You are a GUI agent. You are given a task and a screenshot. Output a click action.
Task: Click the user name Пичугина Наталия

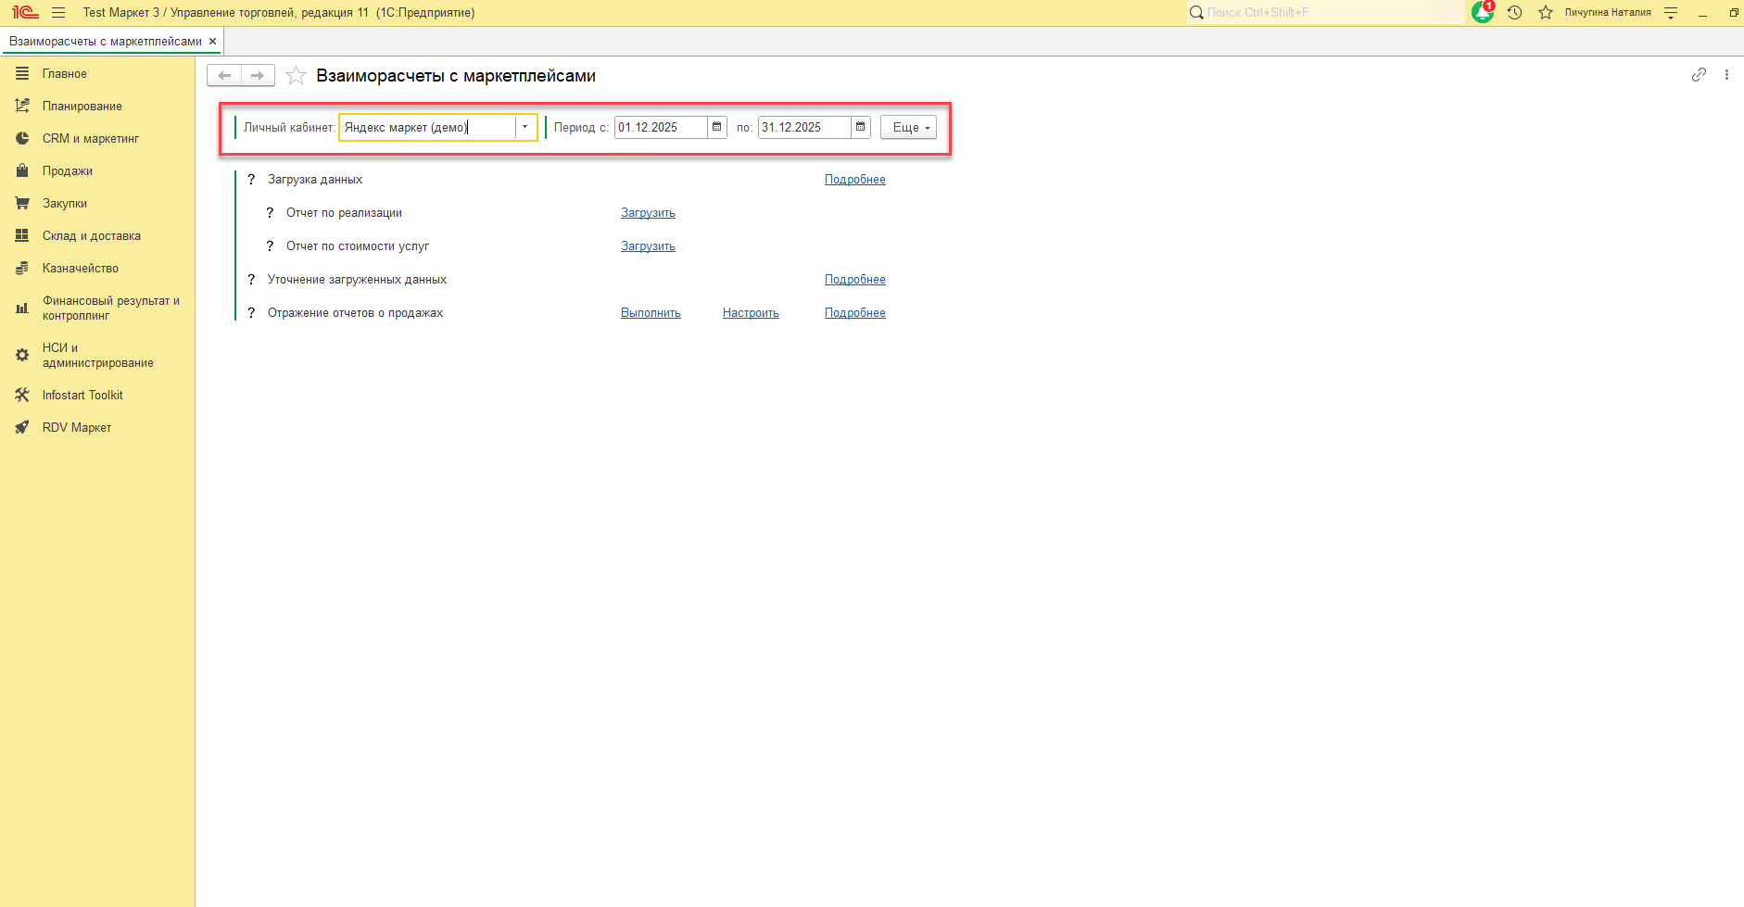click(1608, 13)
